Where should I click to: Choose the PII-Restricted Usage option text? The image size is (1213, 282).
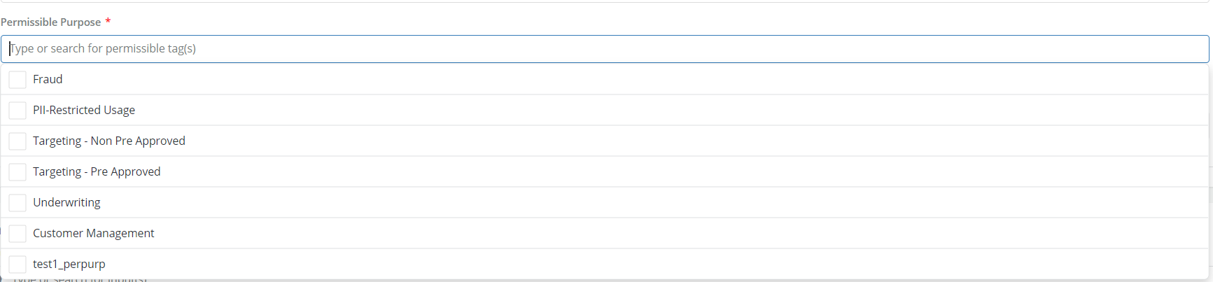click(84, 111)
